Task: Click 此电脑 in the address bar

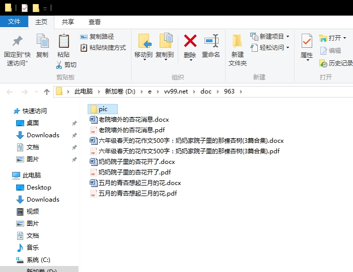Action: [x=84, y=92]
